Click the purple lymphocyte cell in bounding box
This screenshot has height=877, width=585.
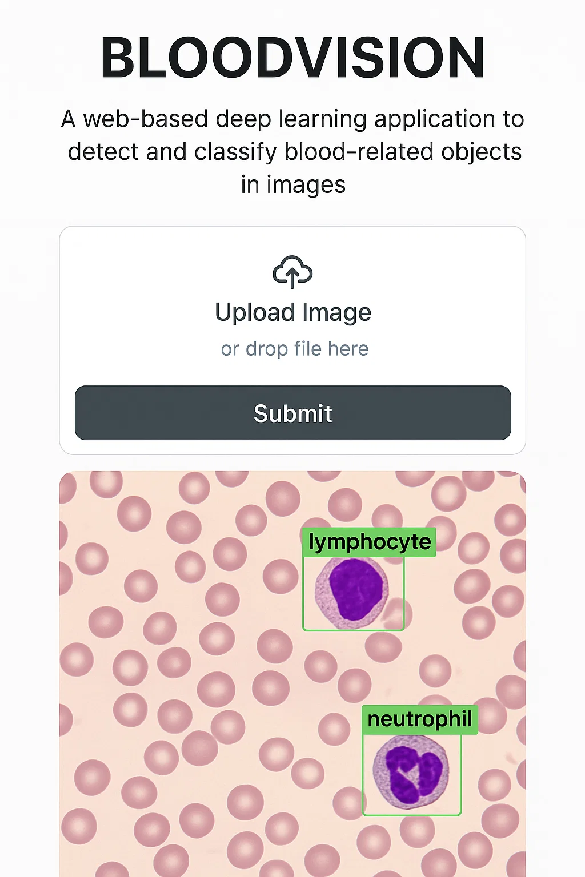click(351, 593)
